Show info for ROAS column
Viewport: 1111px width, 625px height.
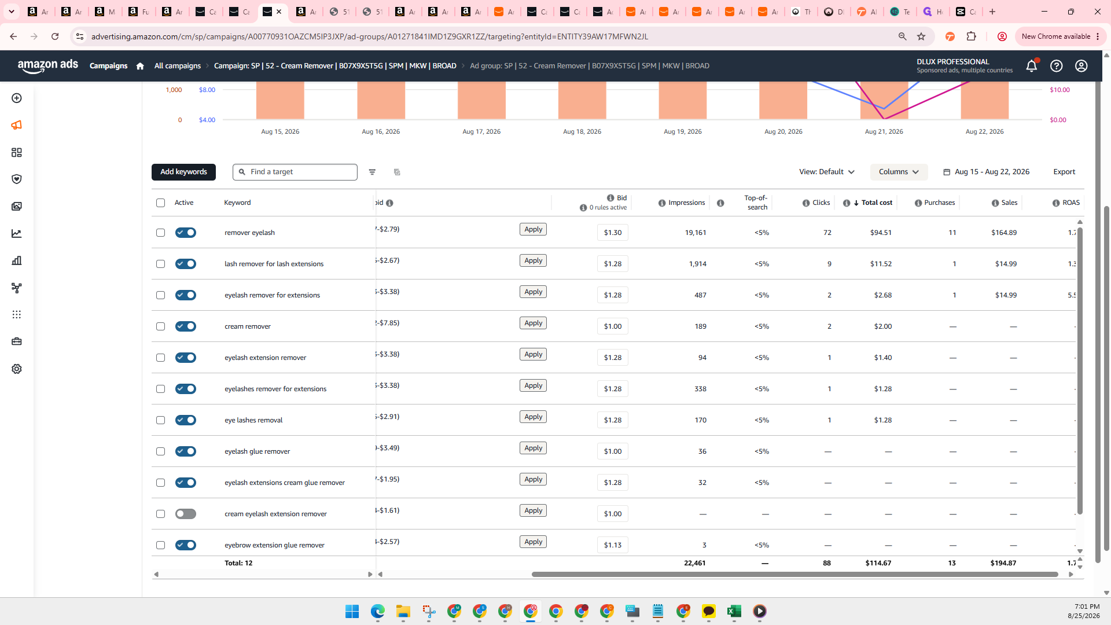coord(1056,203)
